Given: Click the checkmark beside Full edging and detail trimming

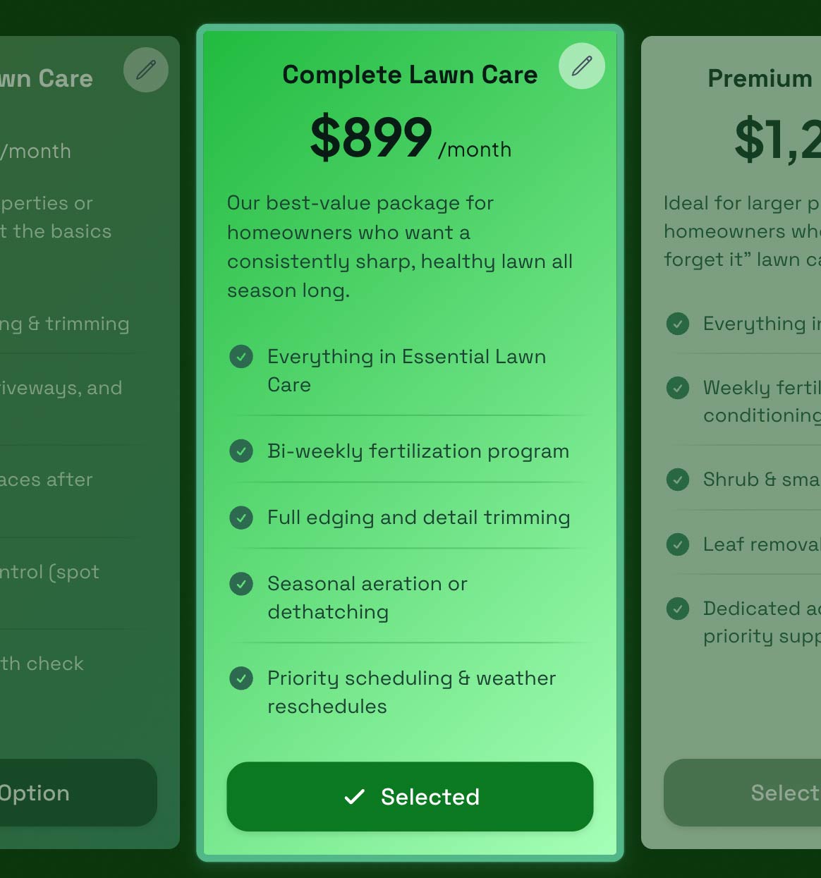Looking at the screenshot, I should tap(241, 518).
